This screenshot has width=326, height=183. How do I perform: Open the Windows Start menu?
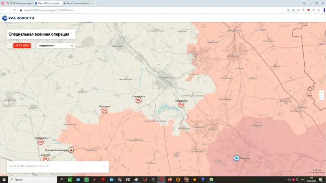[x=3, y=179]
